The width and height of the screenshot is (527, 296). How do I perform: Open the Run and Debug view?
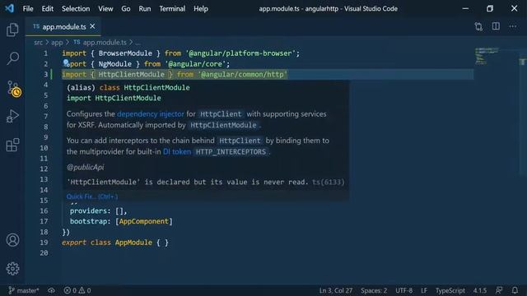point(12,116)
